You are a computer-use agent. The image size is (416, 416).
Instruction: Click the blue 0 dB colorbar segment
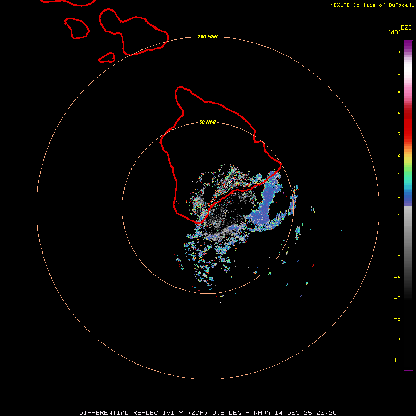[x=408, y=197]
